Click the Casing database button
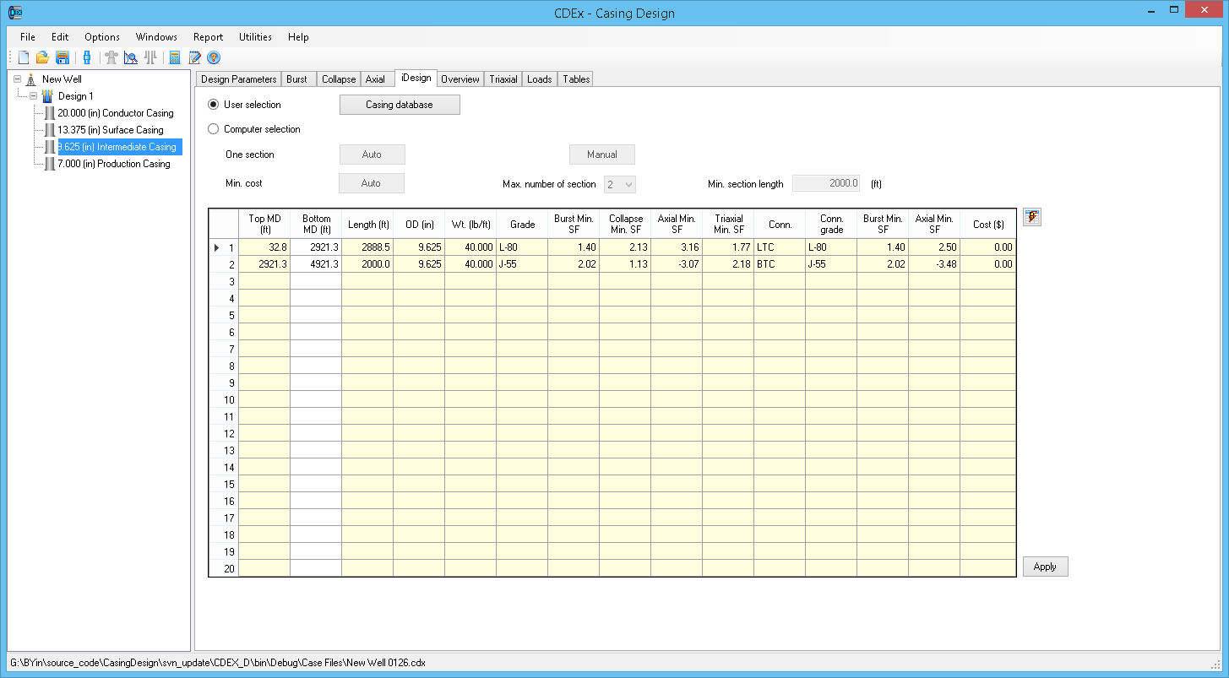This screenshot has height=678, width=1229. pyautogui.click(x=400, y=105)
